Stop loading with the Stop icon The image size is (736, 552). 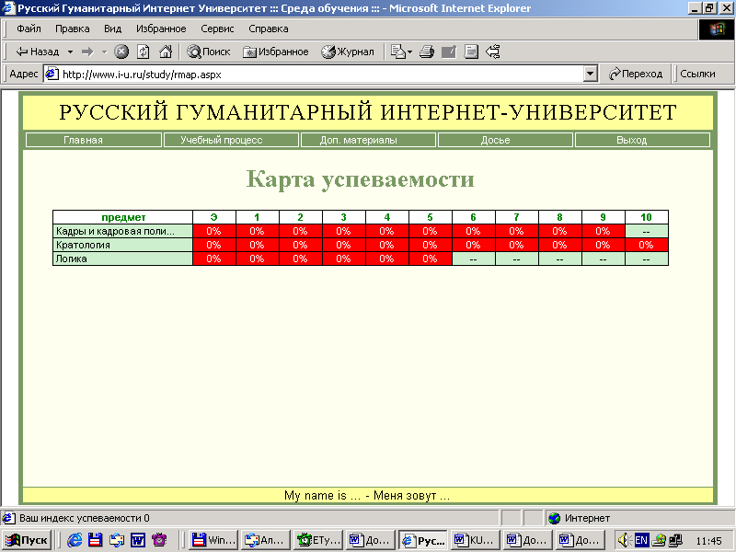point(121,52)
